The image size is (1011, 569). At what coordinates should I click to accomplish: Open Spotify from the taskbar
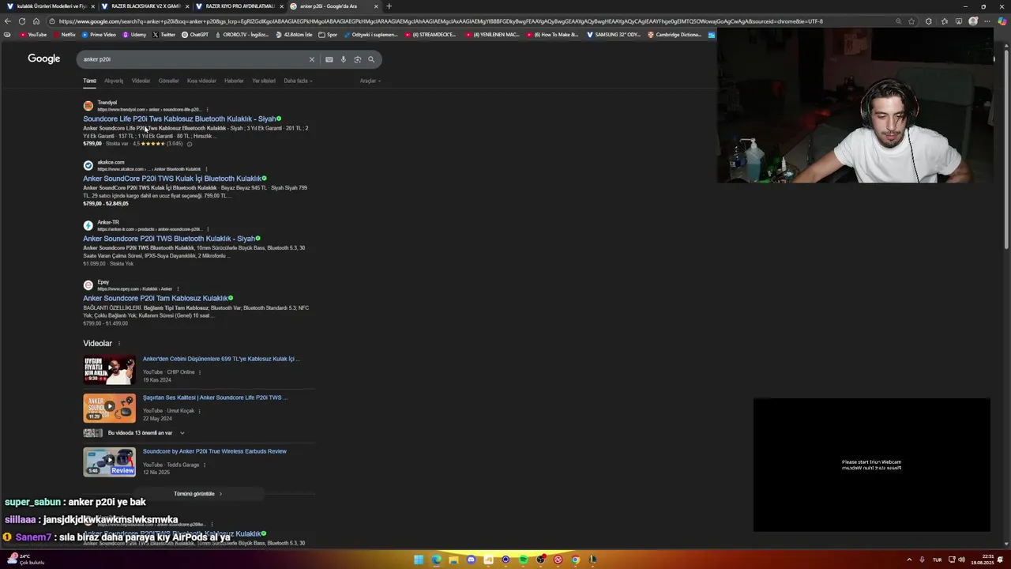click(523, 560)
